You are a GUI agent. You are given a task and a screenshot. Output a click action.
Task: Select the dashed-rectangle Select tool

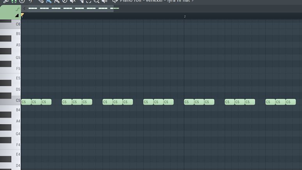click(x=89, y=1)
